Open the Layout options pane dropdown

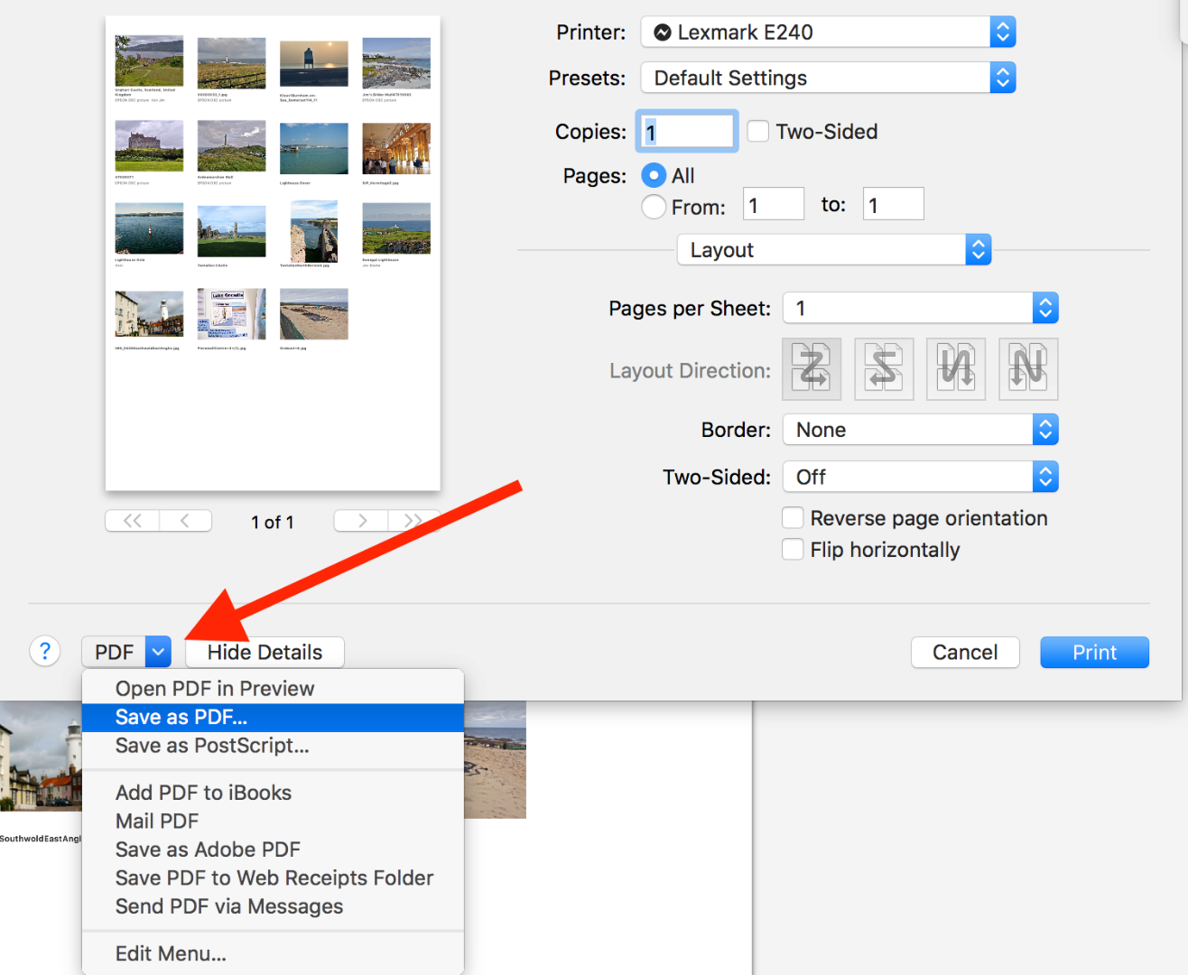pos(834,250)
